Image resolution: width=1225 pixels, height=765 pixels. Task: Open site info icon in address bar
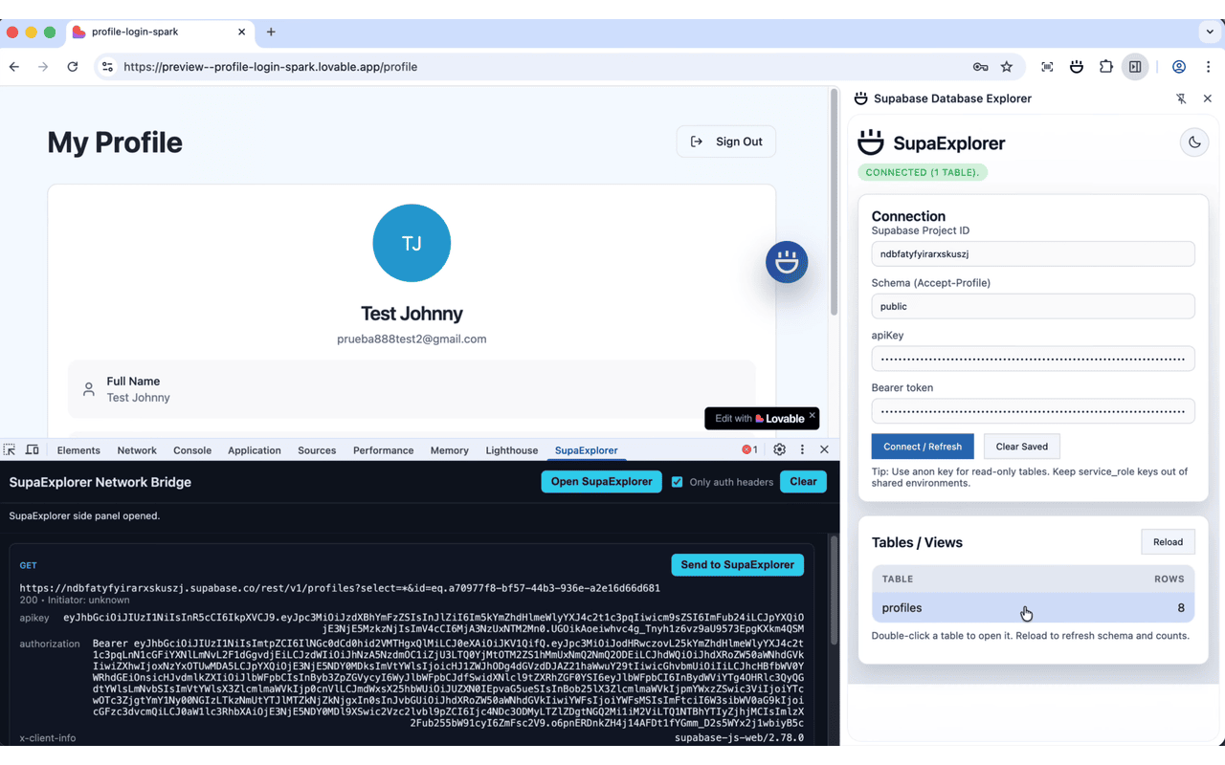(107, 67)
